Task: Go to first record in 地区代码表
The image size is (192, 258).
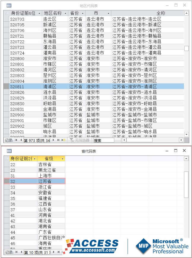Action: (16, 140)
